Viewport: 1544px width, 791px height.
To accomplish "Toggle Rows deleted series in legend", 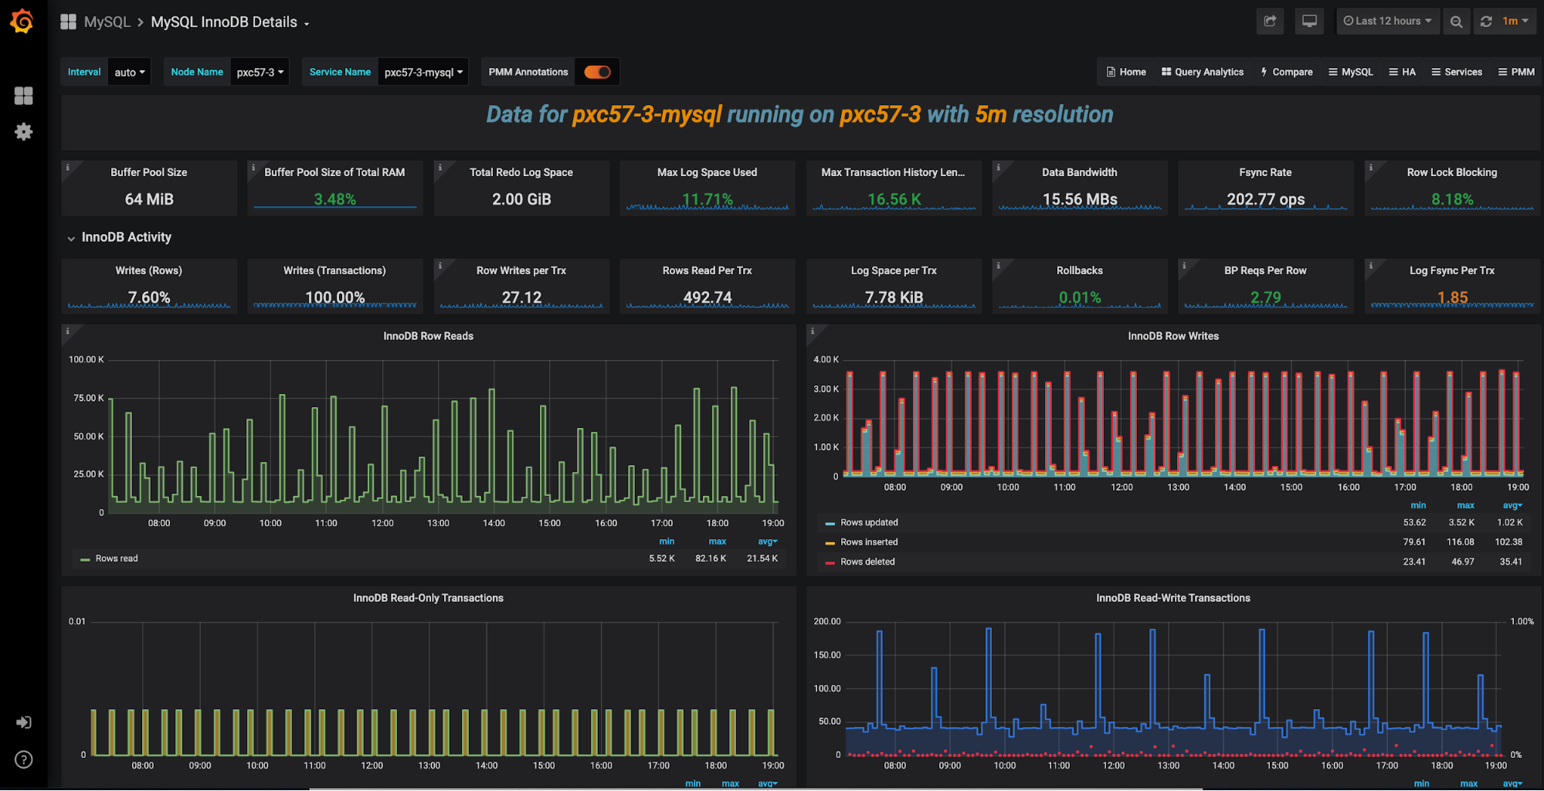I will pos(867,562).
